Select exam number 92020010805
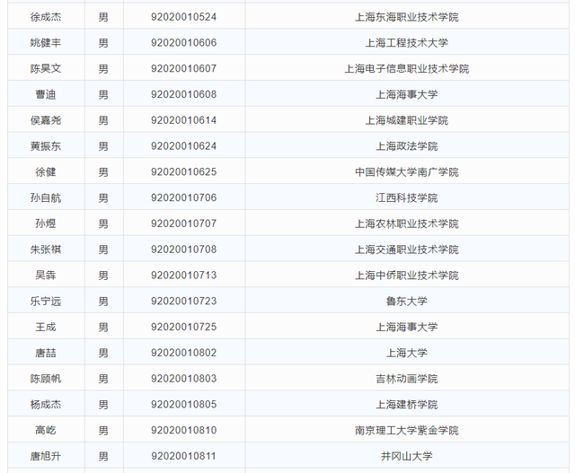 [183, 405]
